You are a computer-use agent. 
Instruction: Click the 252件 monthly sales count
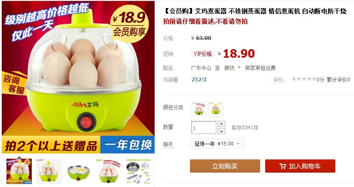[x=199, y=80]
